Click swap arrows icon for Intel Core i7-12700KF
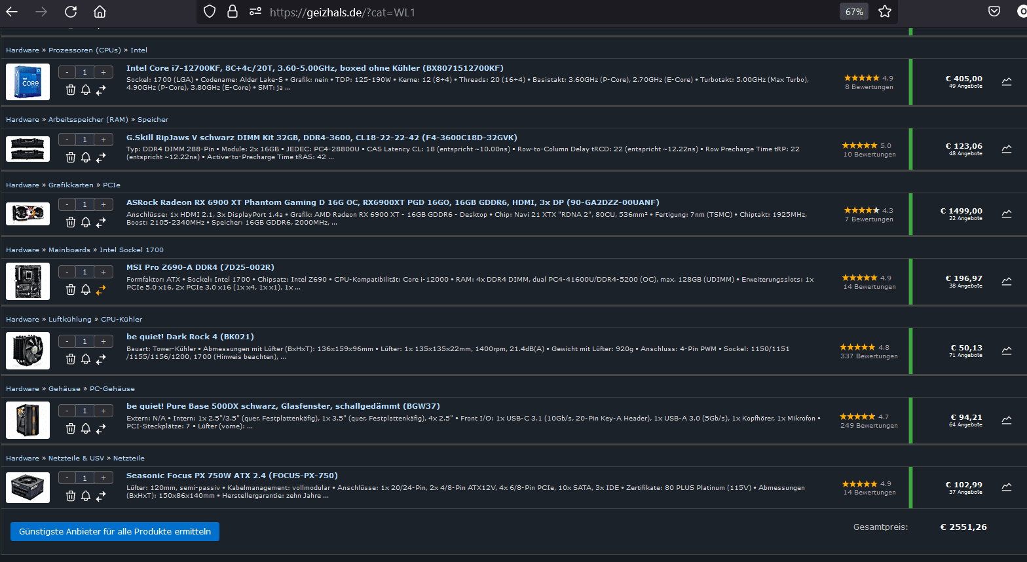This screenshot has height=562, width=1027. pos(101,90)
